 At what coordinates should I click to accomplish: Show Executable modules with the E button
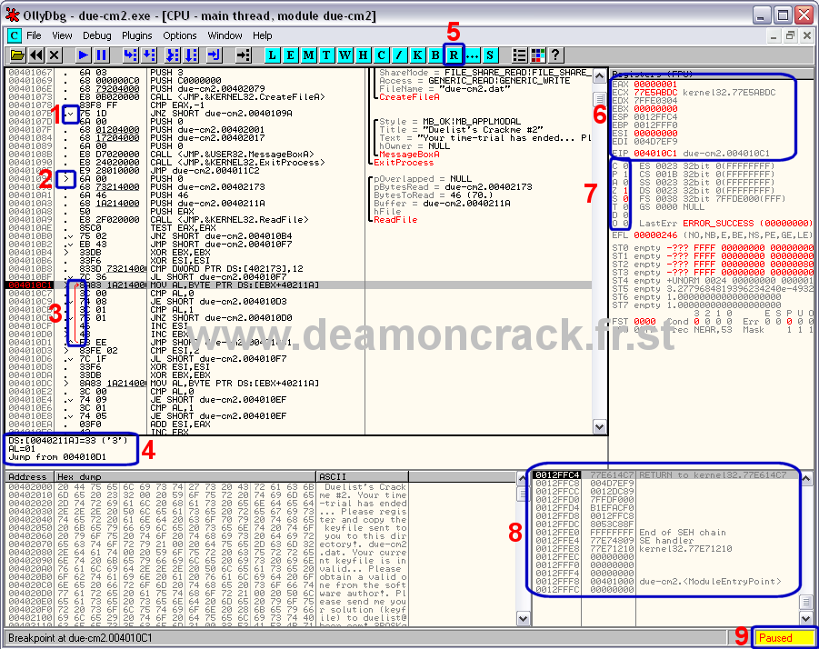tap(290, 55)
